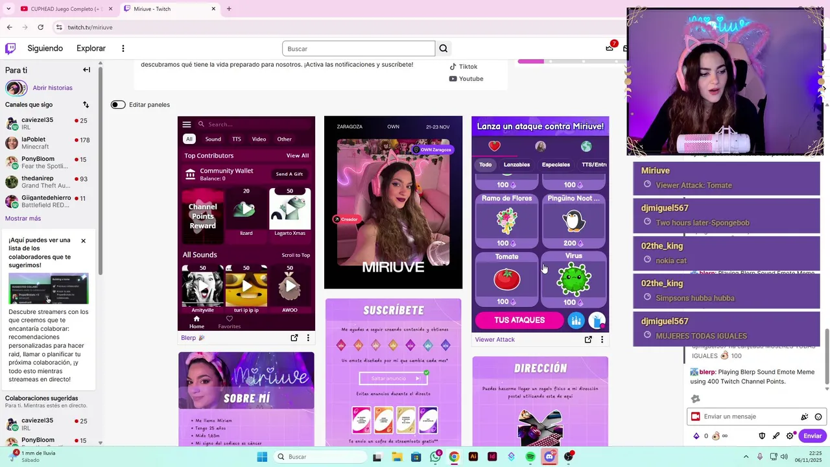Open moderator shield icon in chat
830x467 pixels.
[762, 436]
